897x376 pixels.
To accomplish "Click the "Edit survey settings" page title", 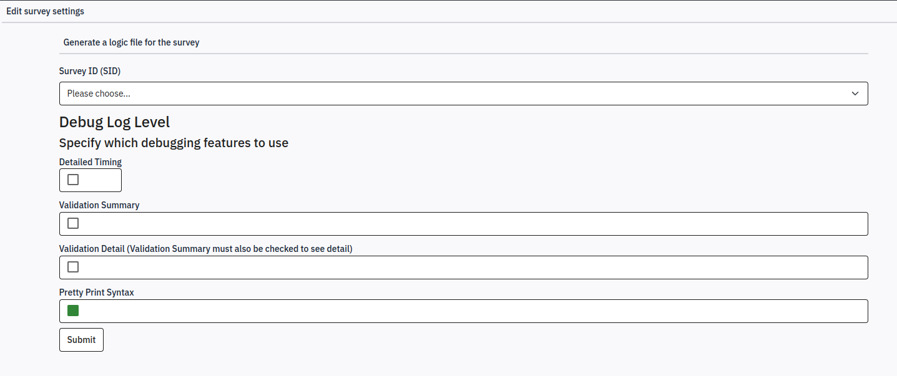I will pyautogui.click(x=45, y=11).
